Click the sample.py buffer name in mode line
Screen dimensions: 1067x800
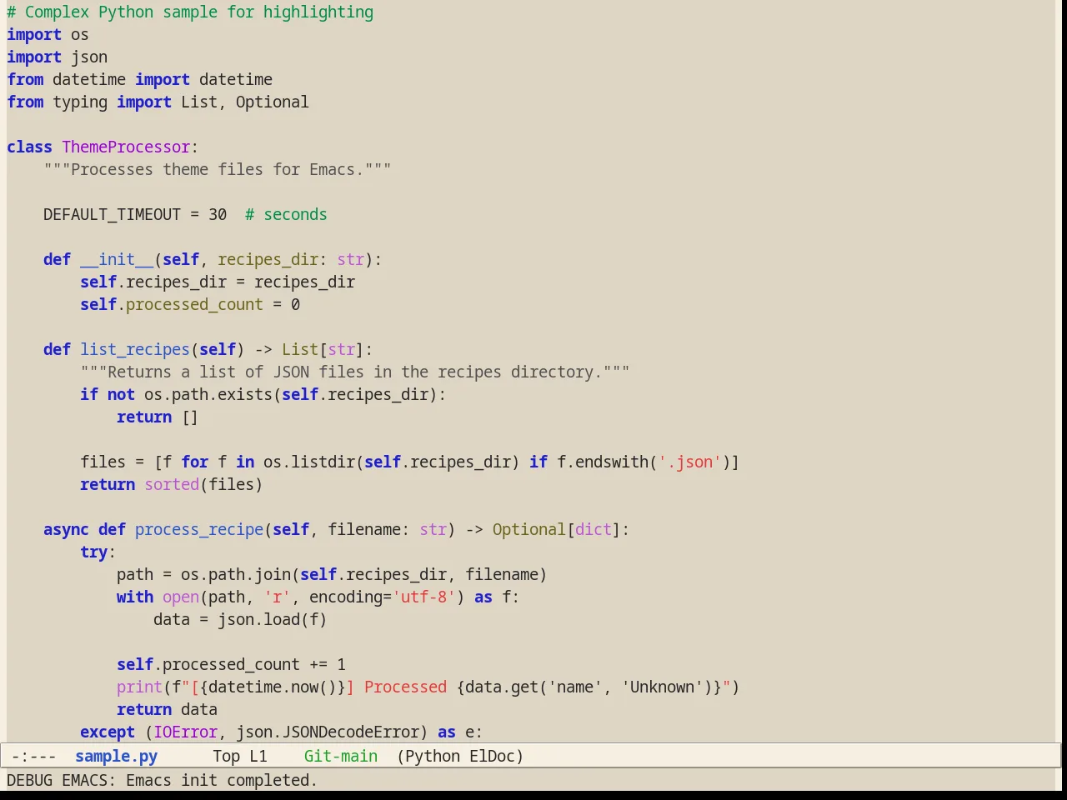116,756
